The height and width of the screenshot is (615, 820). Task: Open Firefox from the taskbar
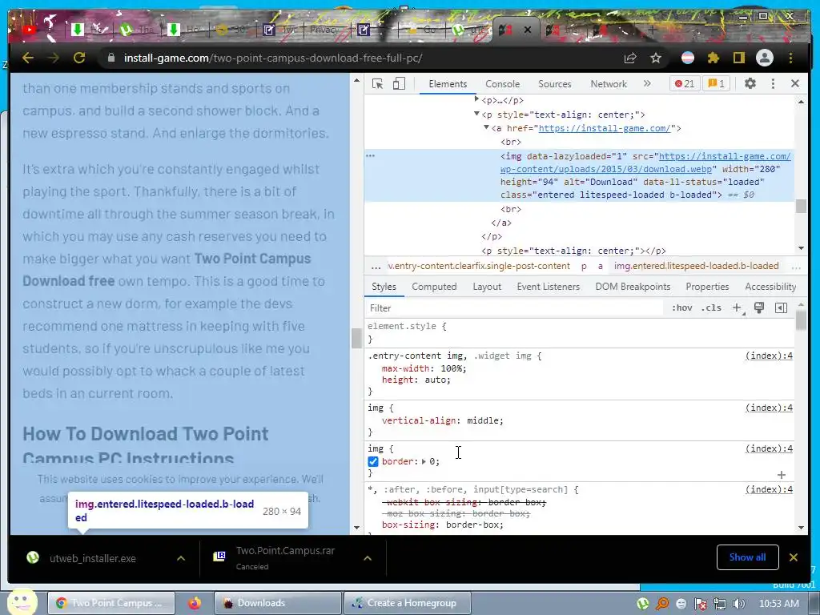click(x=195, y=603)
